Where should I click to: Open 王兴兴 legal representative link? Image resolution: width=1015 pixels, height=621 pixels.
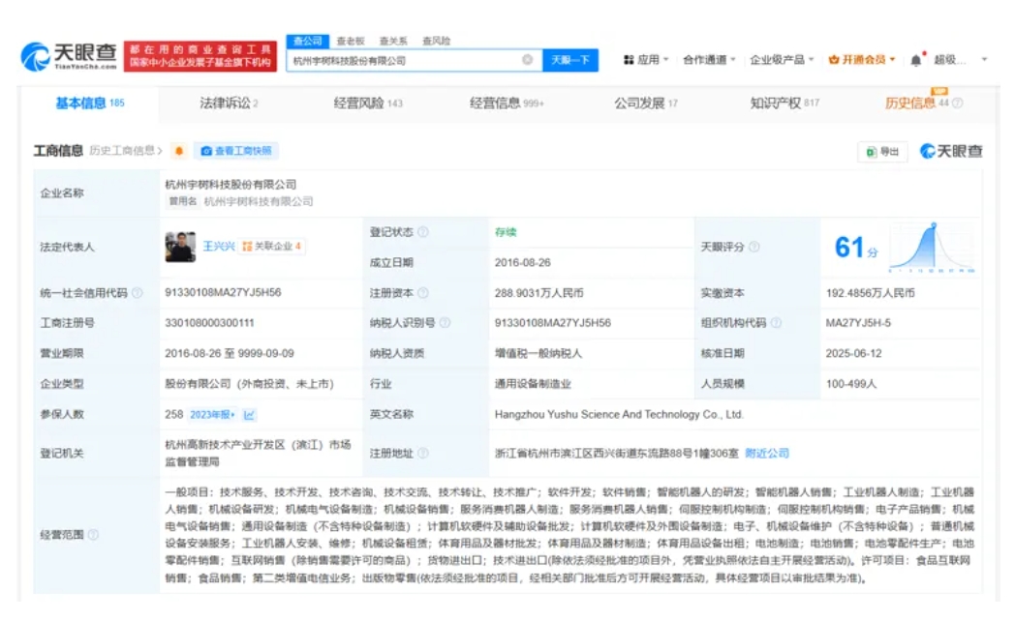(x=219, y=247)
